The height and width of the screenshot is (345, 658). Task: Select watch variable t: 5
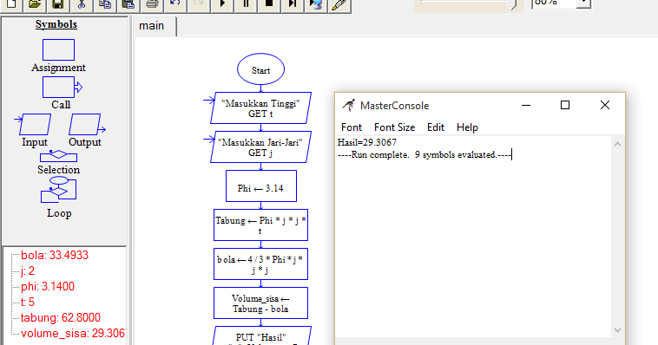28,302
